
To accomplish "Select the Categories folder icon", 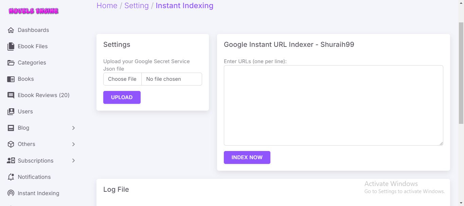I will pos(11,63).
